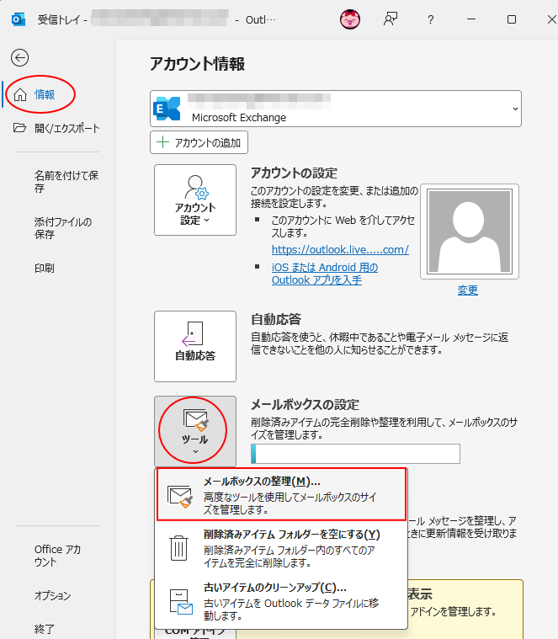
Task: Select 削除済みアイテム フォルダーを空にする(Y) entry
Action: pos(281,548)
